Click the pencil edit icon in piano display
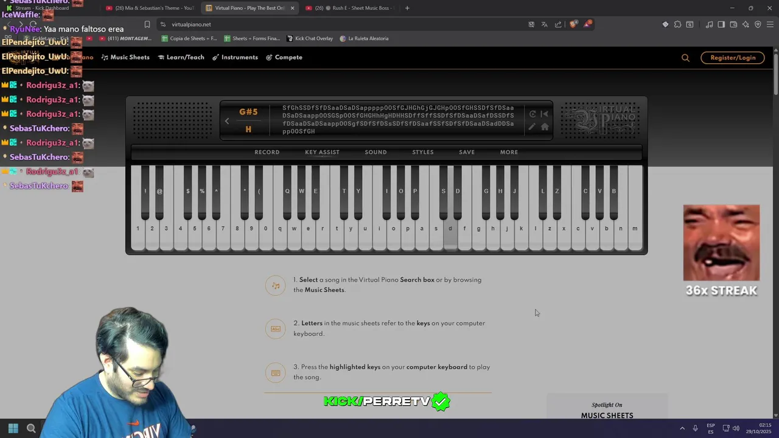This screenshot has width=779, height=438. point(532,127)
